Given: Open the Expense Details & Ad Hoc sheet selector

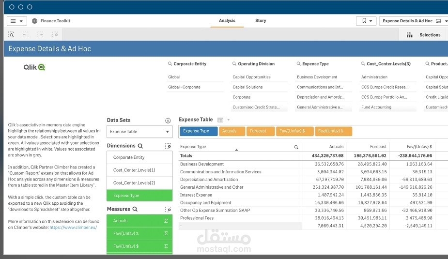Looking at the screenshot, I should pyautogui.click(x=414, y=21).
